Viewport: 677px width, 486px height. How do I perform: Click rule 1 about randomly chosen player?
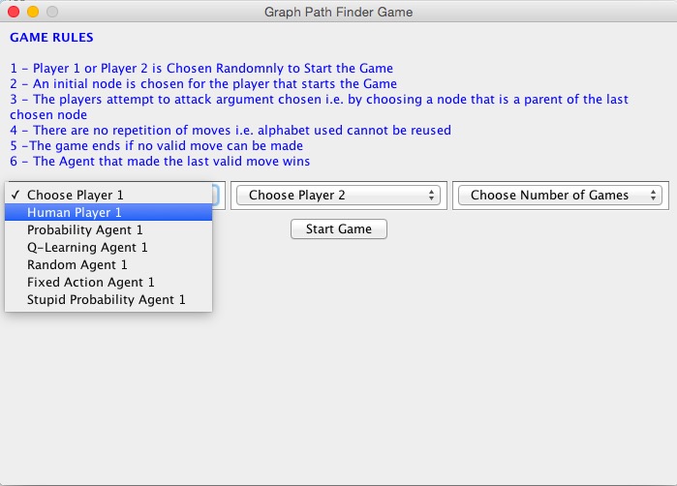pos(201,69)
